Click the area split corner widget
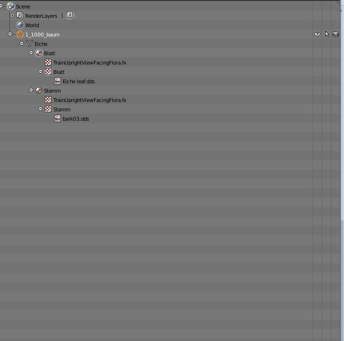The height and width of the screenshot is (341, 344). 337,3
